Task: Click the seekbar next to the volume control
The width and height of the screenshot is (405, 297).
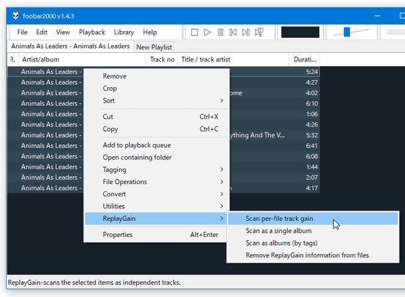Action: tap(396, 32)
